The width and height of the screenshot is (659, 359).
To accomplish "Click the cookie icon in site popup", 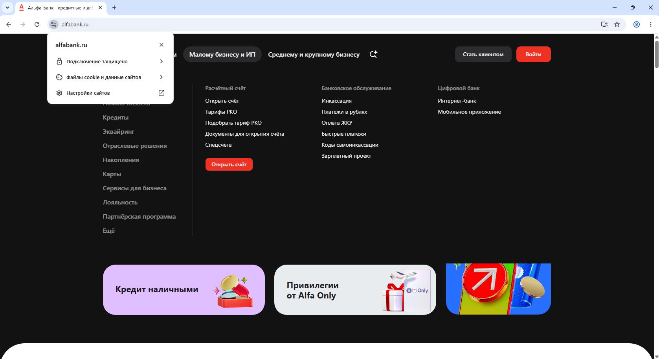I will coord(59,77).
